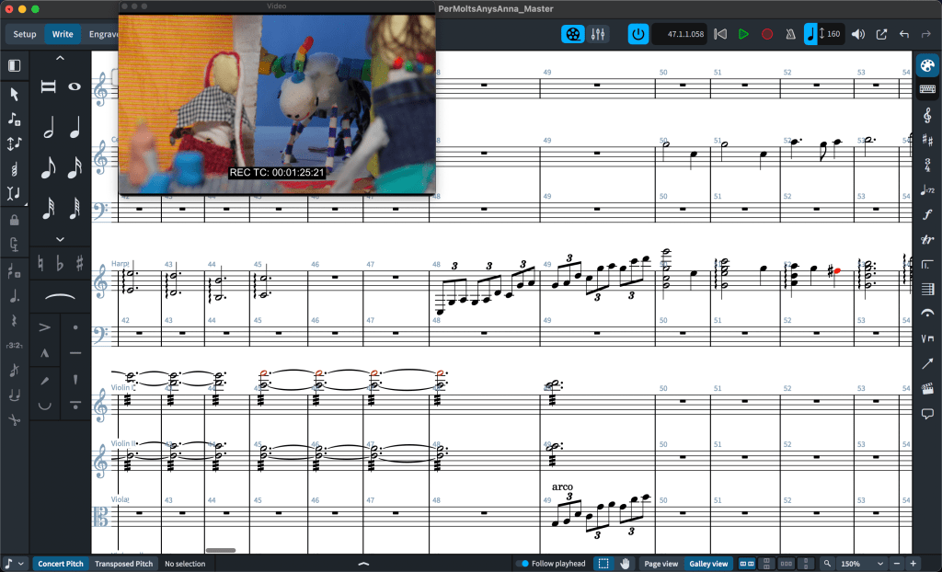Open the video panel with film reel icon
Viewport: 942px width, 572px height.
tap(574, 34)
